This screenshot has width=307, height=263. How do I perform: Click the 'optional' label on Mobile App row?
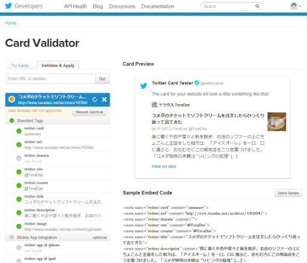pyautogui.click(x=100, y=237)
